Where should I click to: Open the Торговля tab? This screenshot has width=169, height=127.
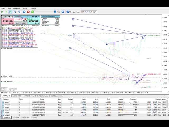click(7, 117)
